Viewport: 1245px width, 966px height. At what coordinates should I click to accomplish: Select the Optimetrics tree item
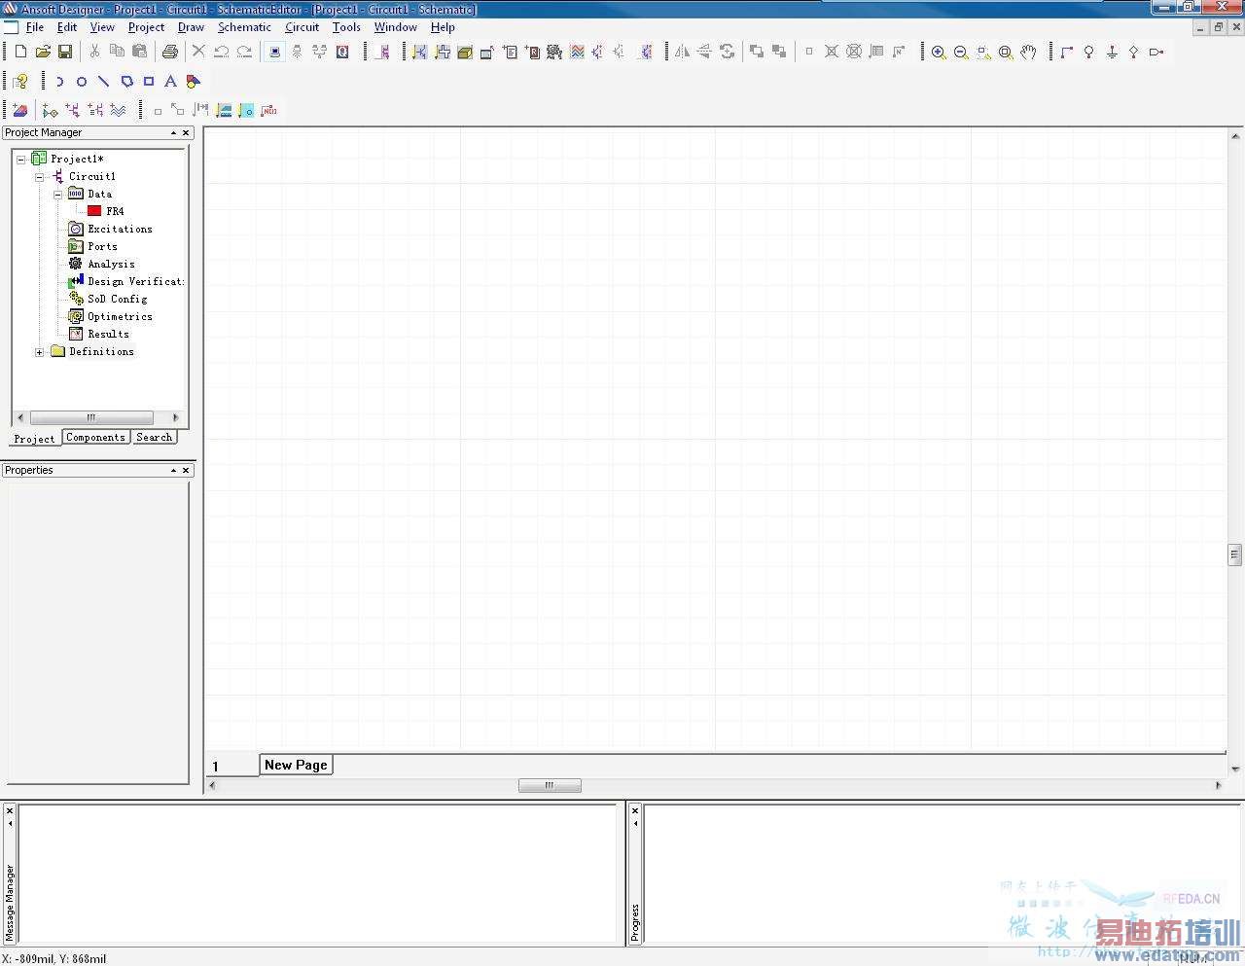[120, 317]
